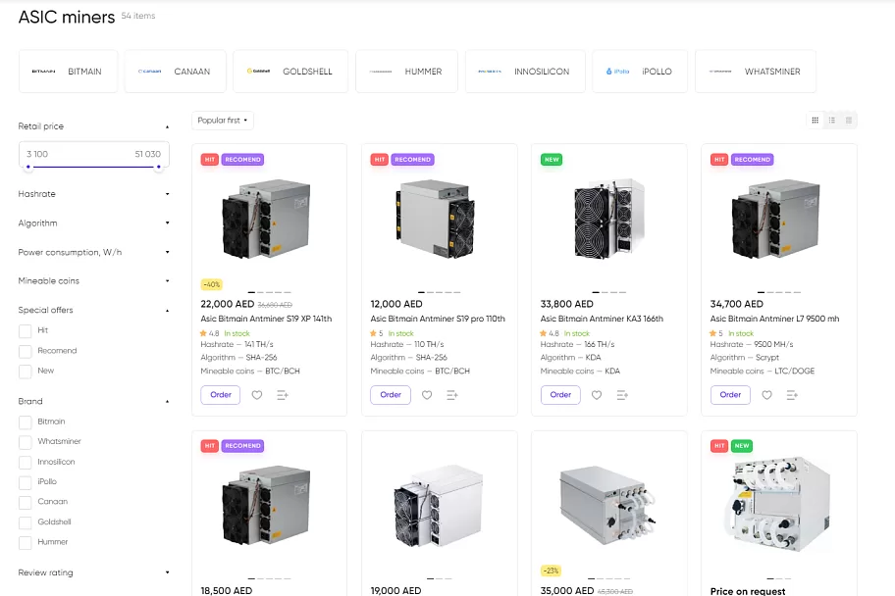Enable the Bitmain brand filter
This screenshot has height=596, width=895.
(26, 422)
